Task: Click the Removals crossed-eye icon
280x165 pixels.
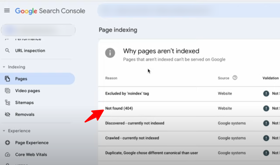Action: (7, 114)
